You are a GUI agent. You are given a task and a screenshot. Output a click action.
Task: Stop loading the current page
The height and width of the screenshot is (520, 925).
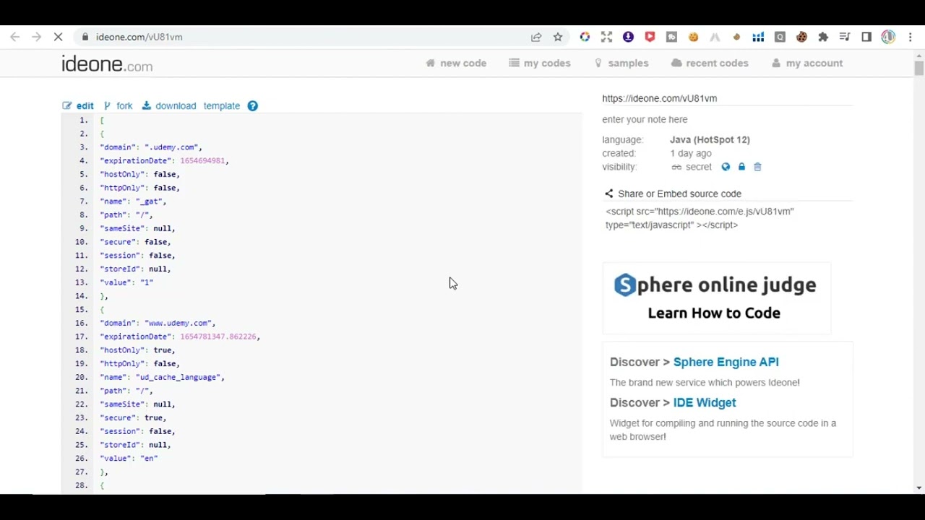[x=59, y=37]
